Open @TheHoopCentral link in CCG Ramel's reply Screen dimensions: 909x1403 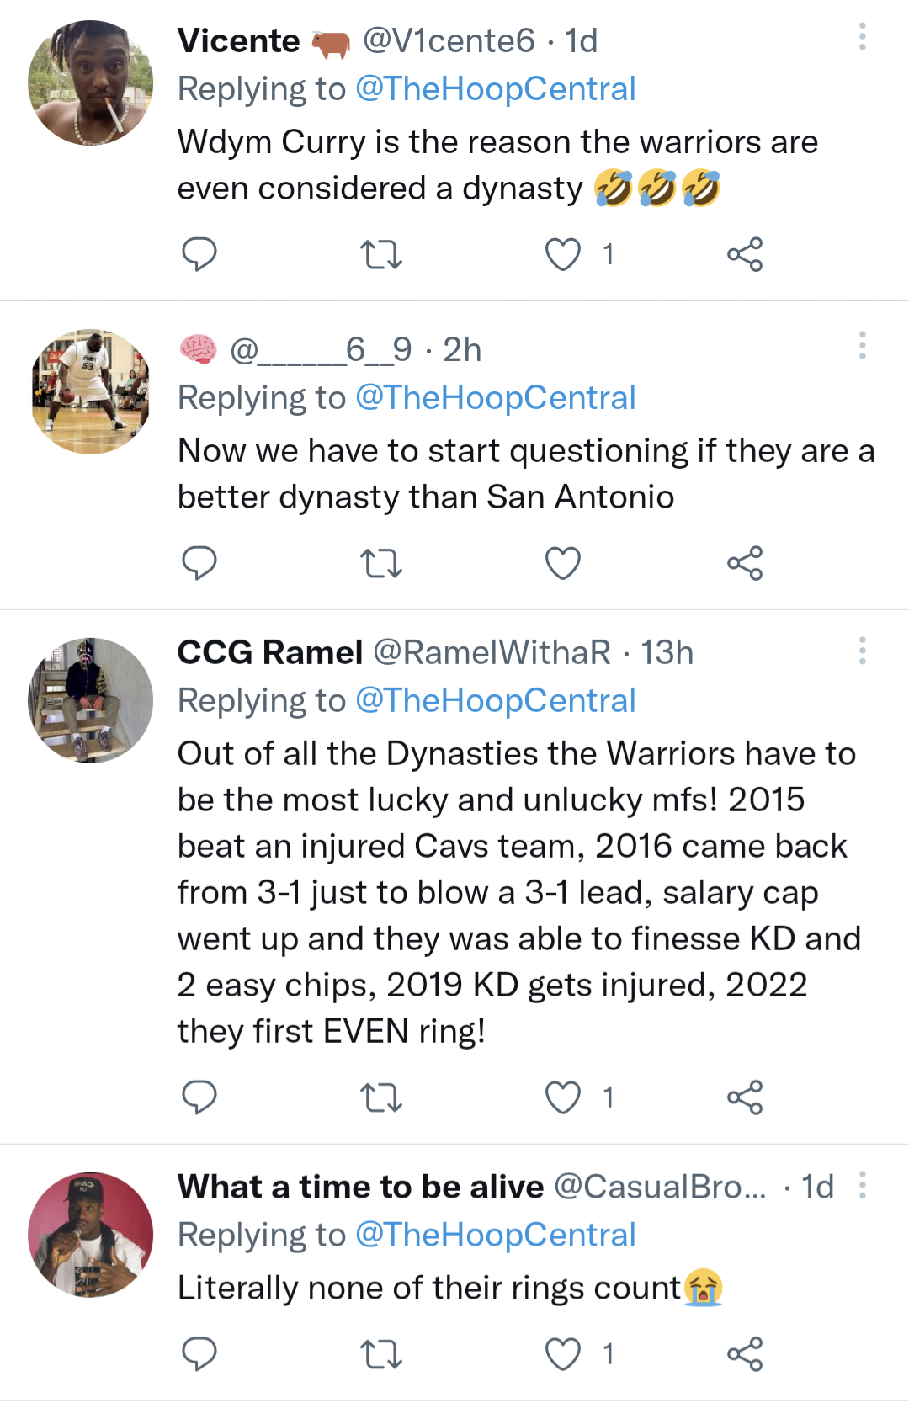point(495,700)
